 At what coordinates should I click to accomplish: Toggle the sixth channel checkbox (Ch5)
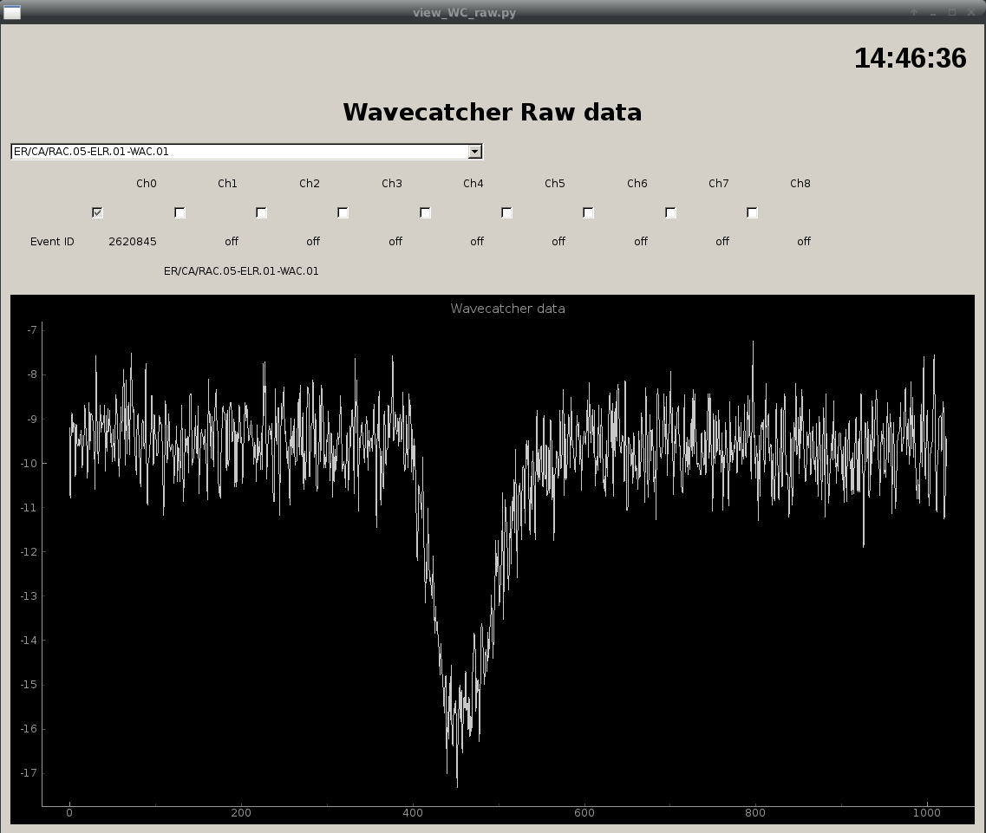coord(506,212)
